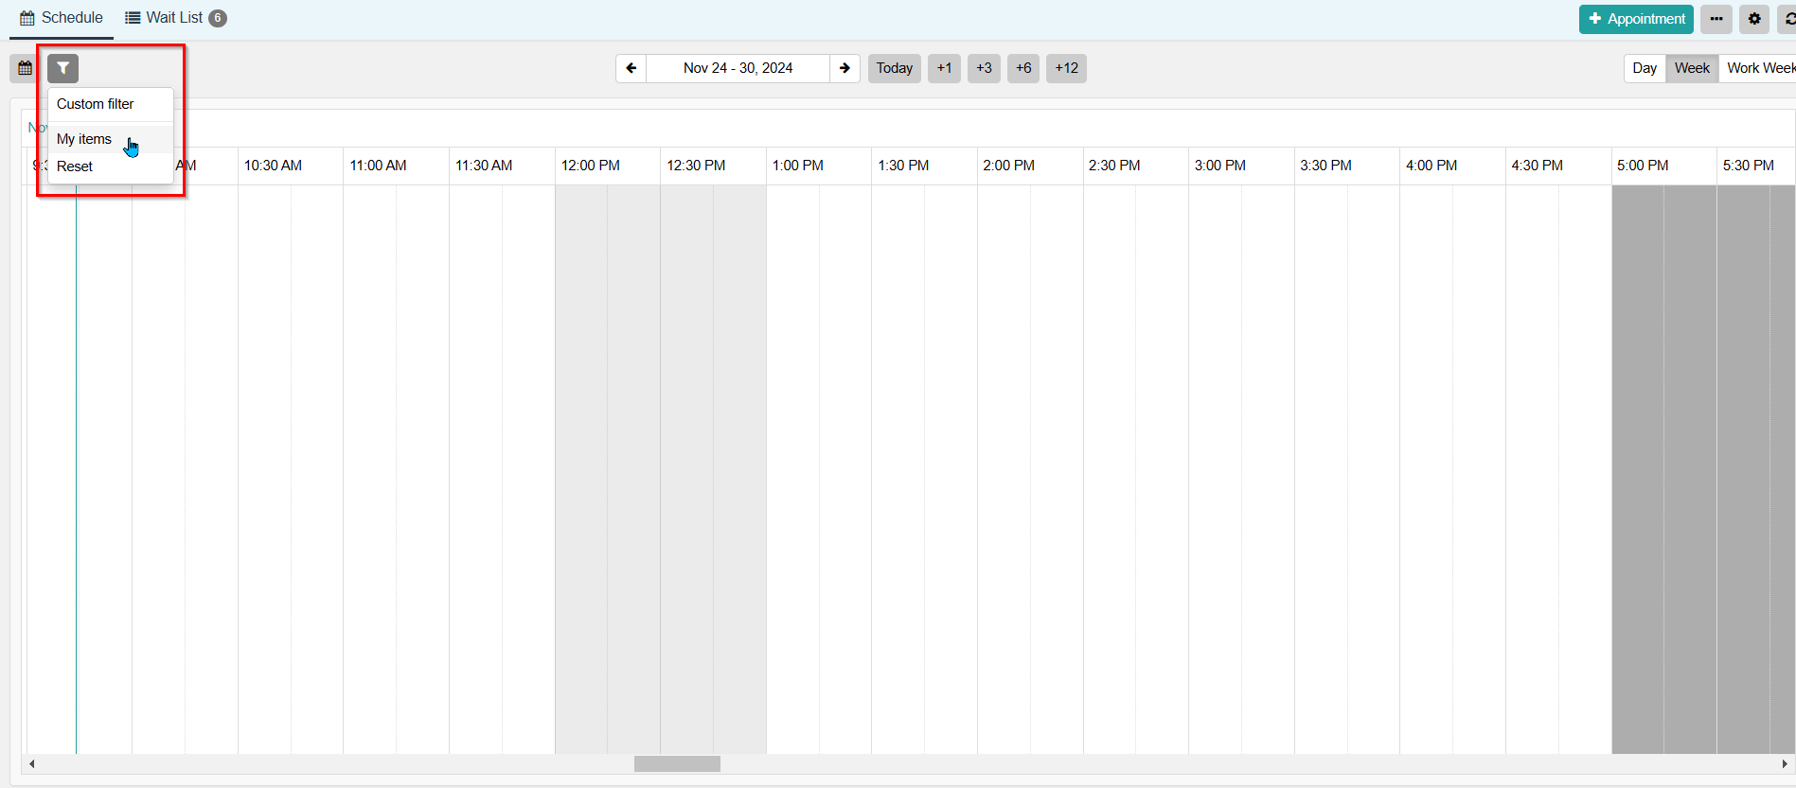Refresh the schedule view

(1788, 19)
